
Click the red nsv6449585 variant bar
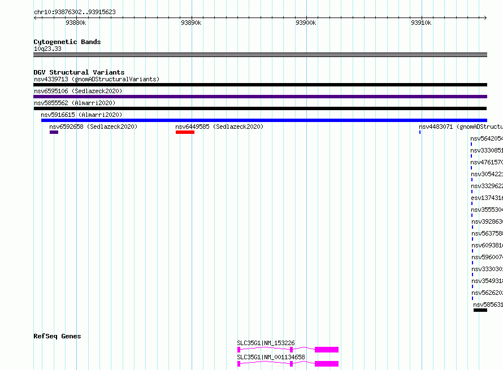click(185, 132)
